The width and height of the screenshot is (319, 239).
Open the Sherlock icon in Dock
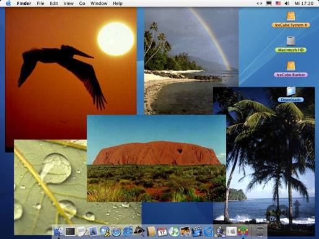pyautogui.click(x=139, y=231)
